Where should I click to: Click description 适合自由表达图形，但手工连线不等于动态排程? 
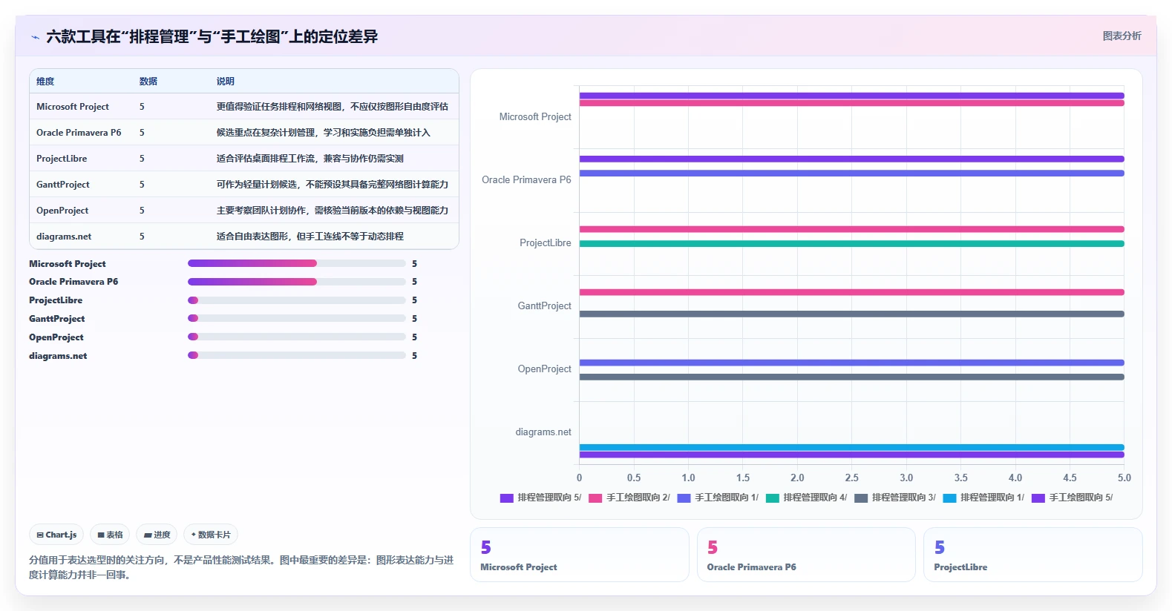click(310, 237)
